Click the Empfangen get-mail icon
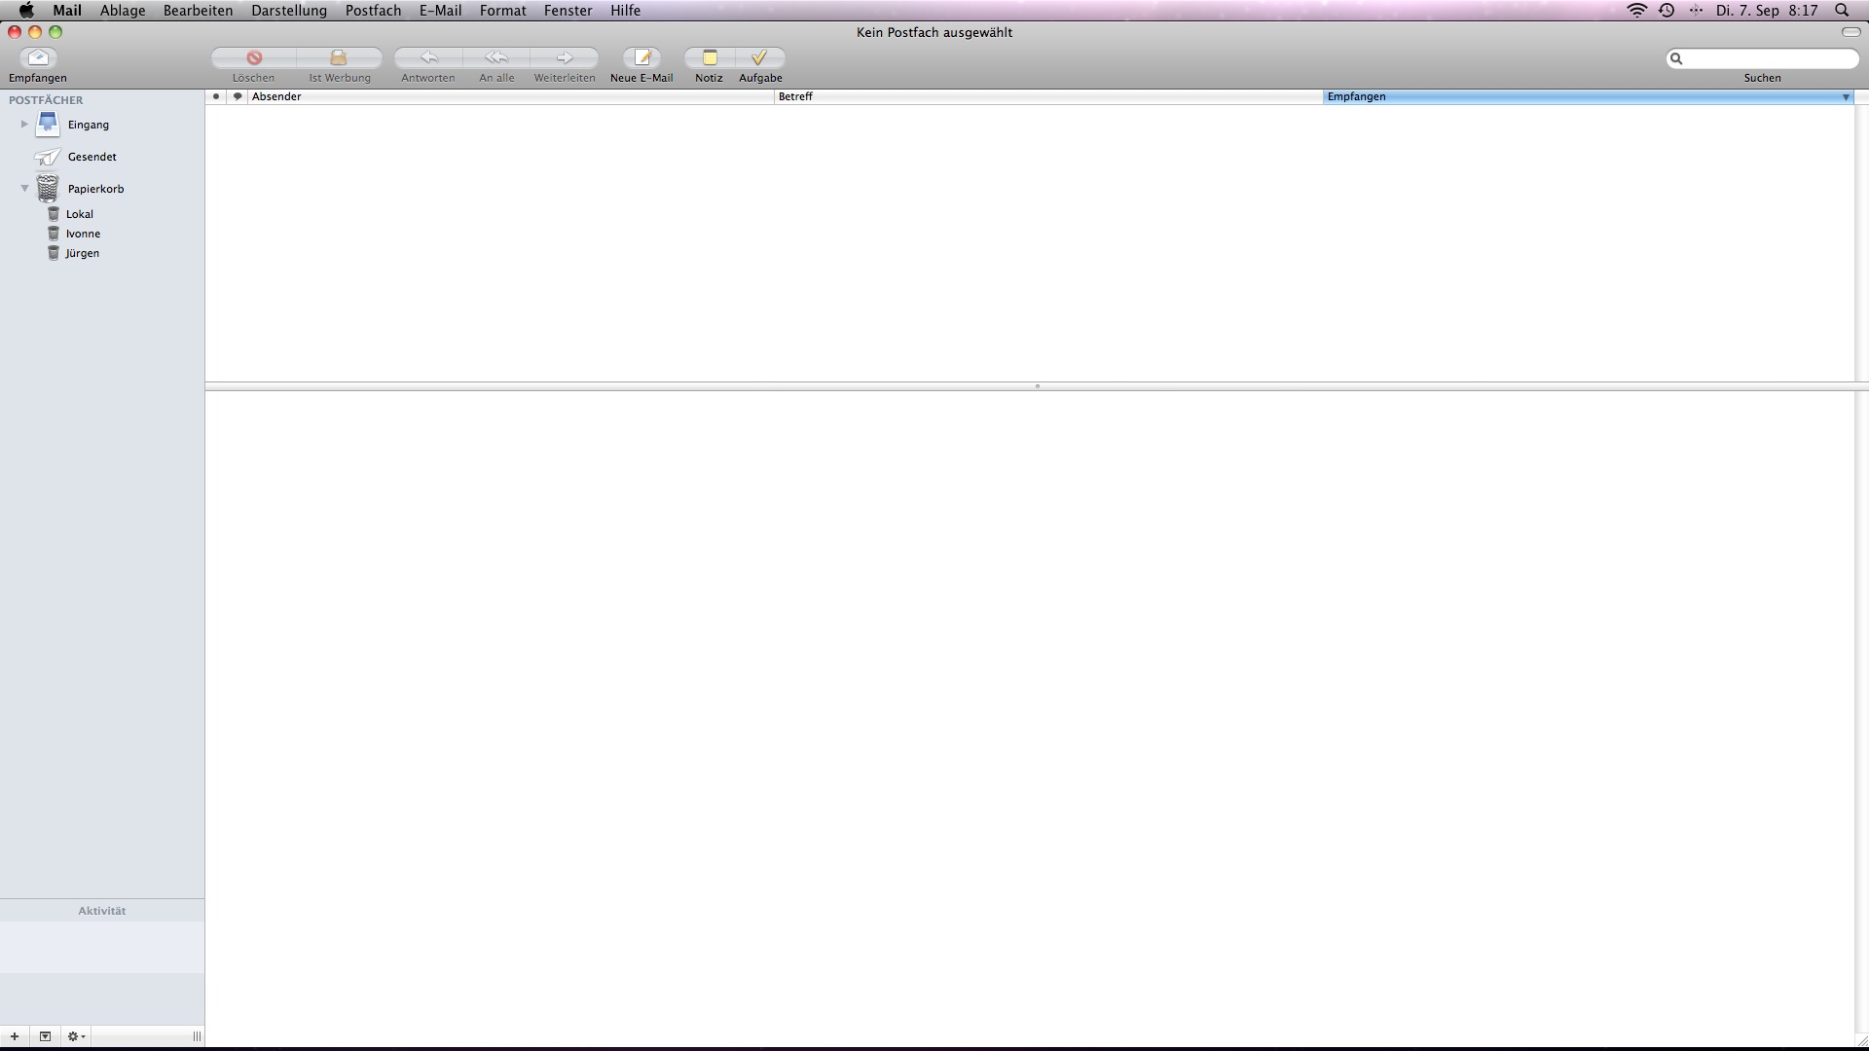The height and width of the screenshot is (1051, 1869). (38, 58)
